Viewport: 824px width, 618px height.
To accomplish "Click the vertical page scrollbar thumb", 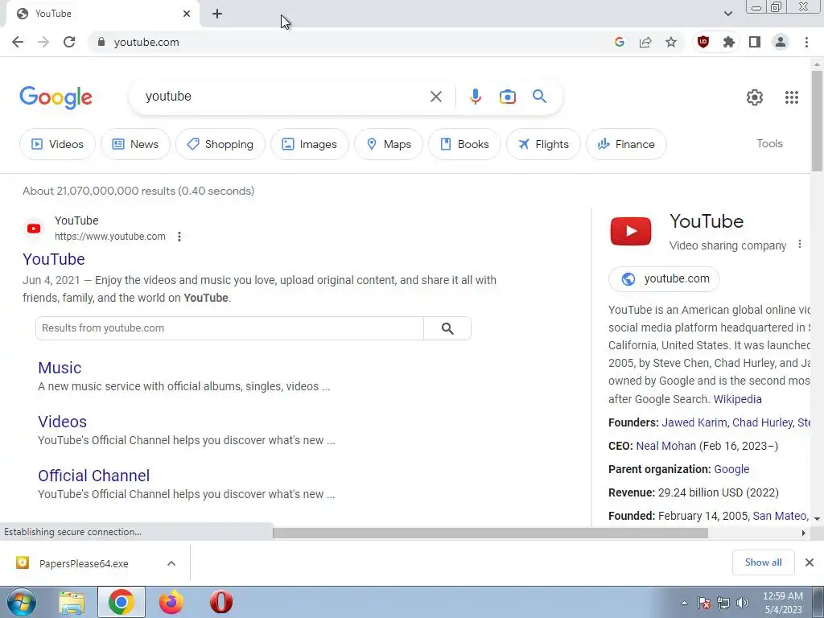I will (817, 121).
